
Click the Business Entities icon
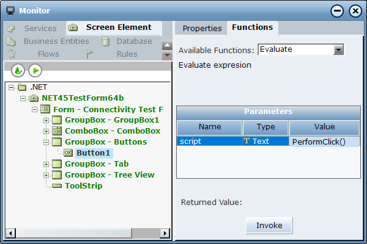(x=11, y=41)
